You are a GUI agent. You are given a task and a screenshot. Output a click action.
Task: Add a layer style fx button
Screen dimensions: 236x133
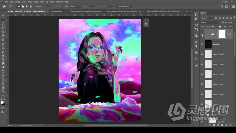[210, 125]
